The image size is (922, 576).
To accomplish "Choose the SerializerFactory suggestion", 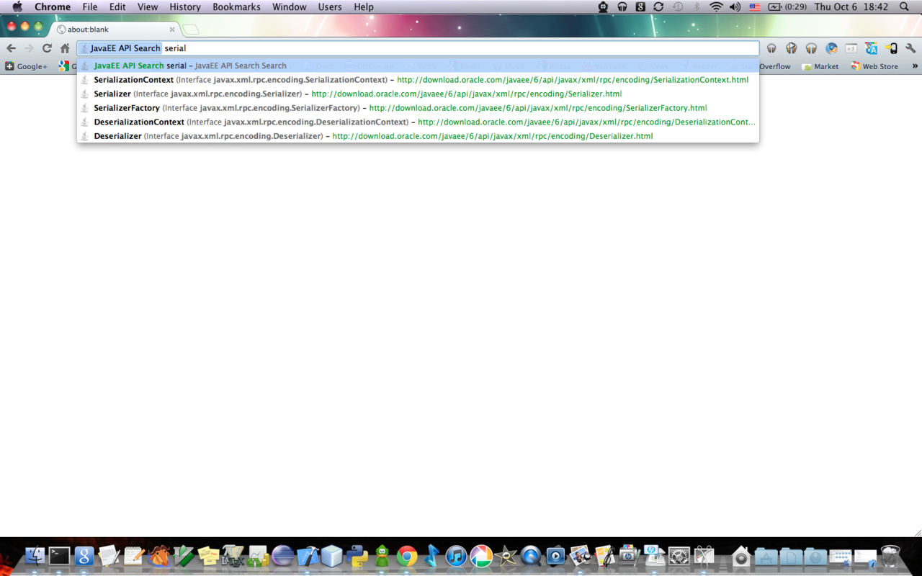I will pyautogui.click(x=418, y=108).
